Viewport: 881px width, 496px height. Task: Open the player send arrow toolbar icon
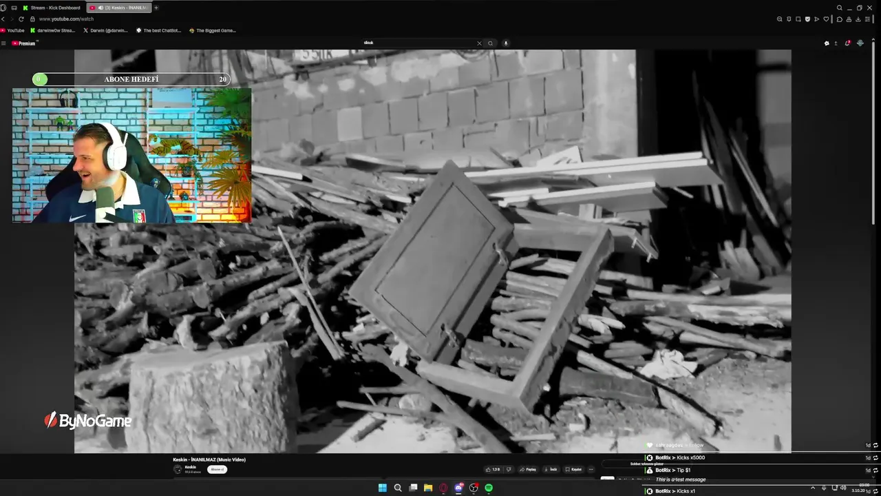(x=816, y=19)
